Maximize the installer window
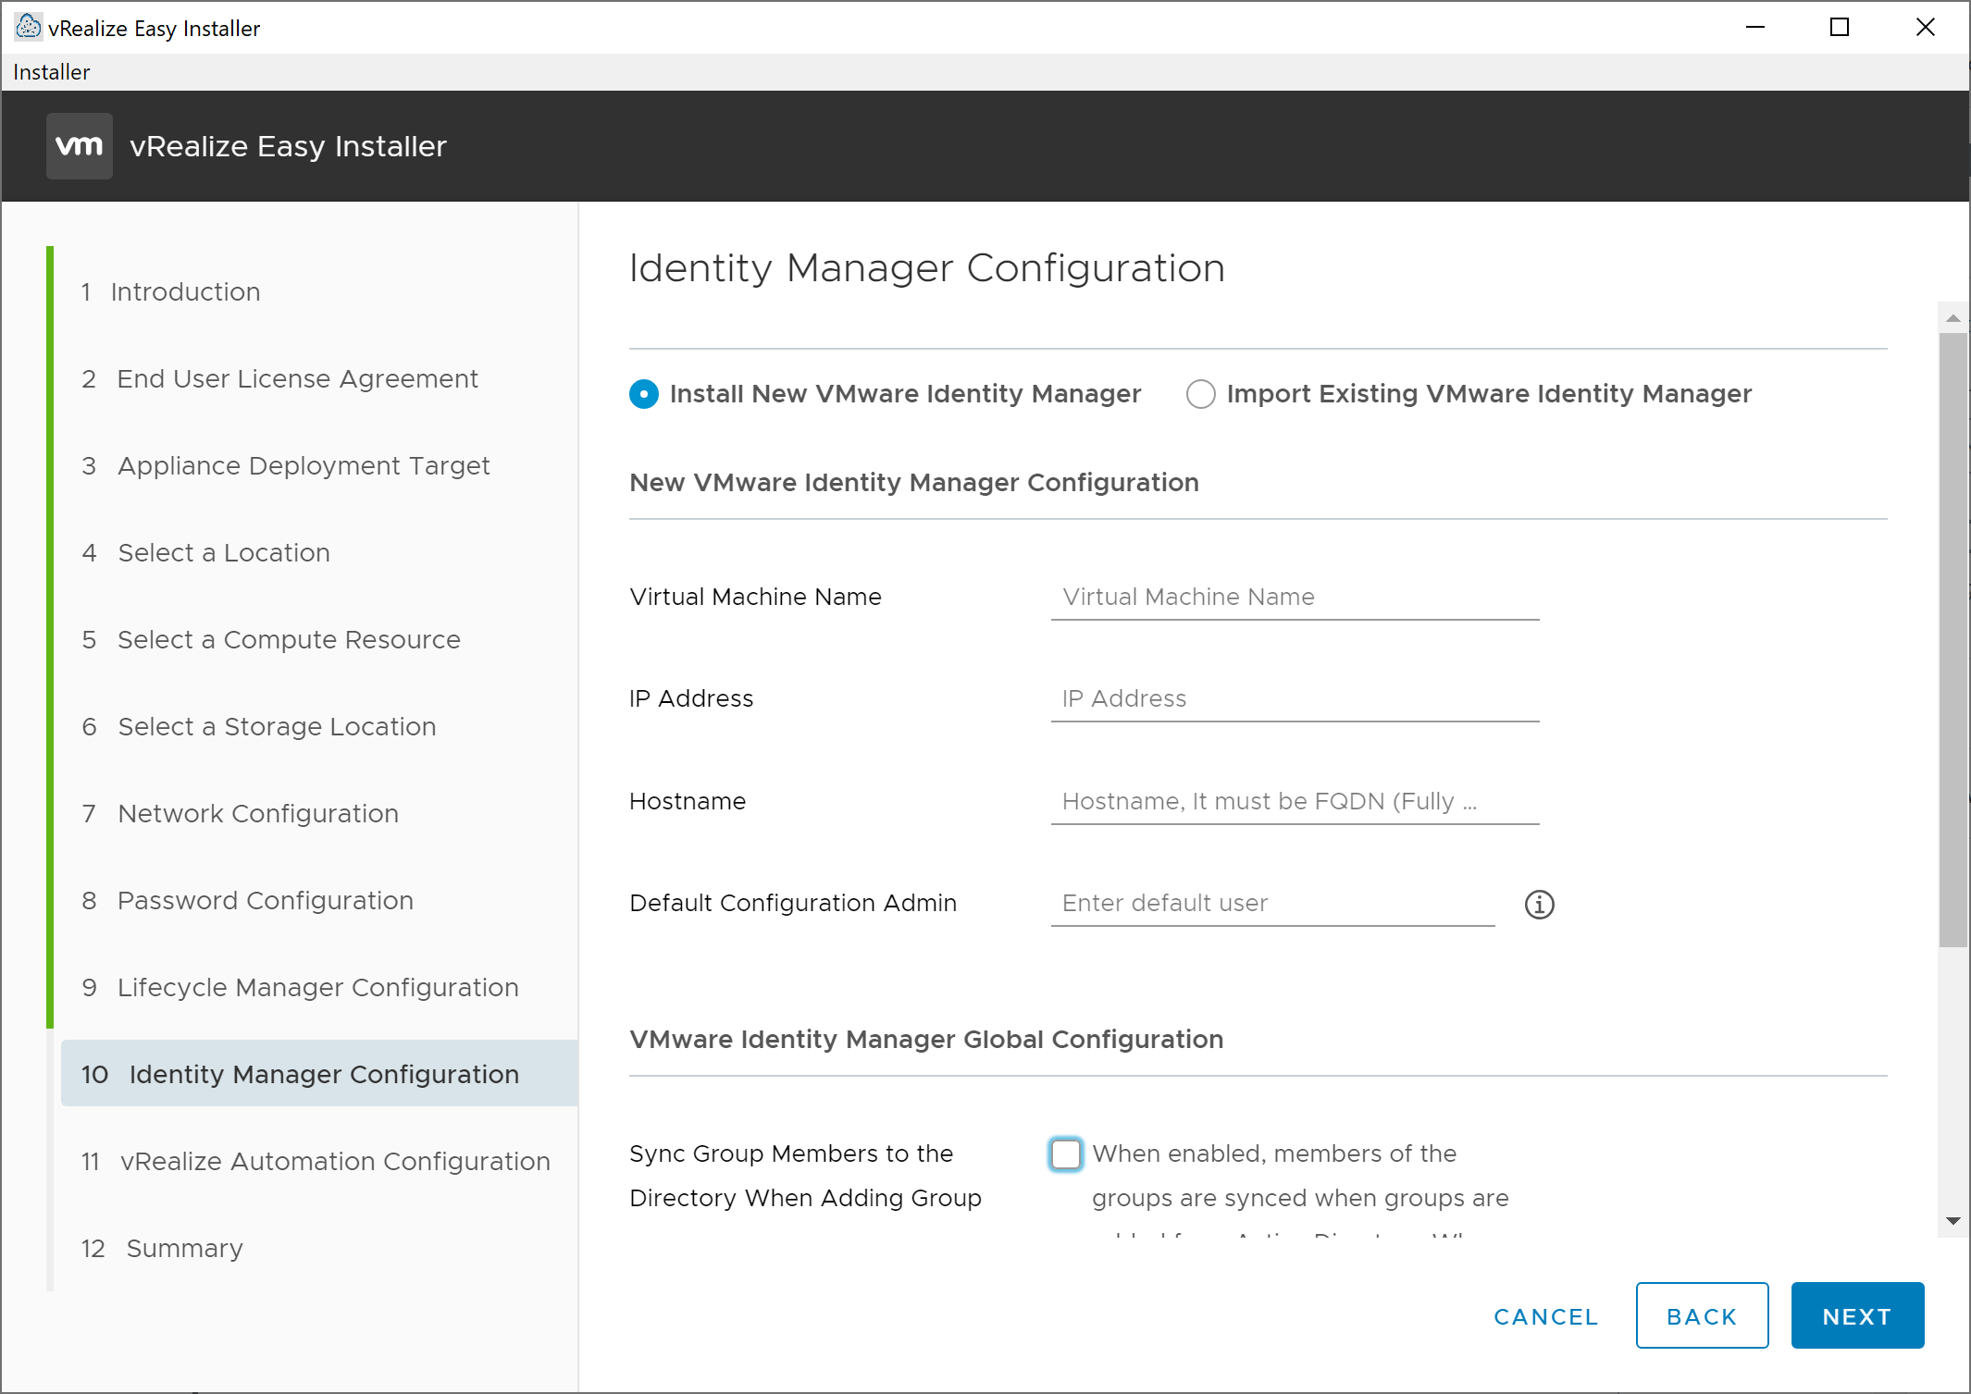Screen dimensions: 1971x1394 (x=1839, y=28)
